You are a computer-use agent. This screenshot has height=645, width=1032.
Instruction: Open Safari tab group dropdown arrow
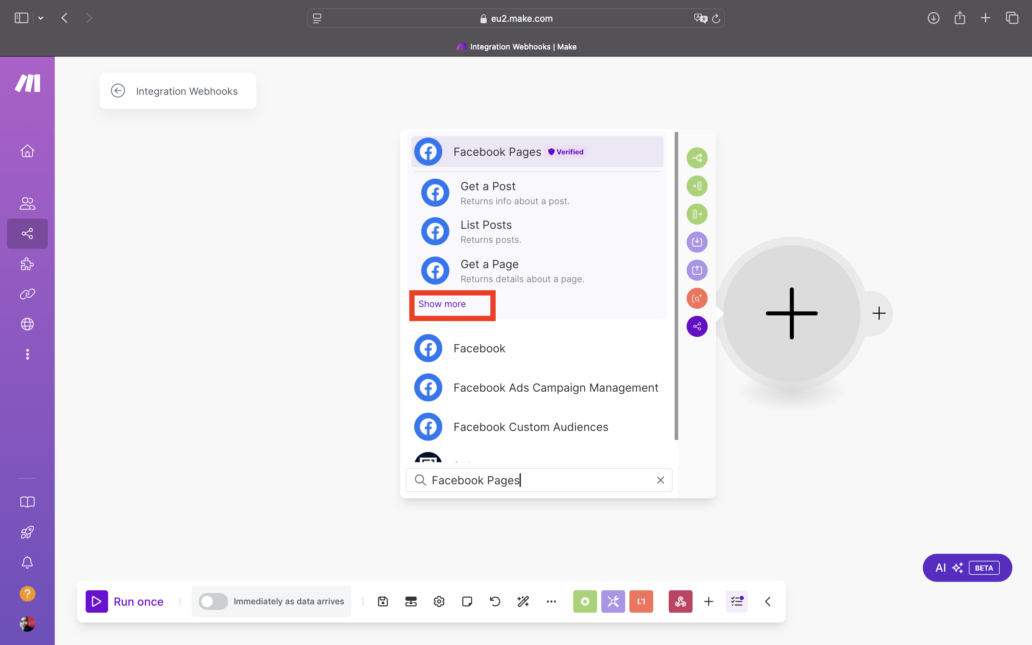(40, 18)
